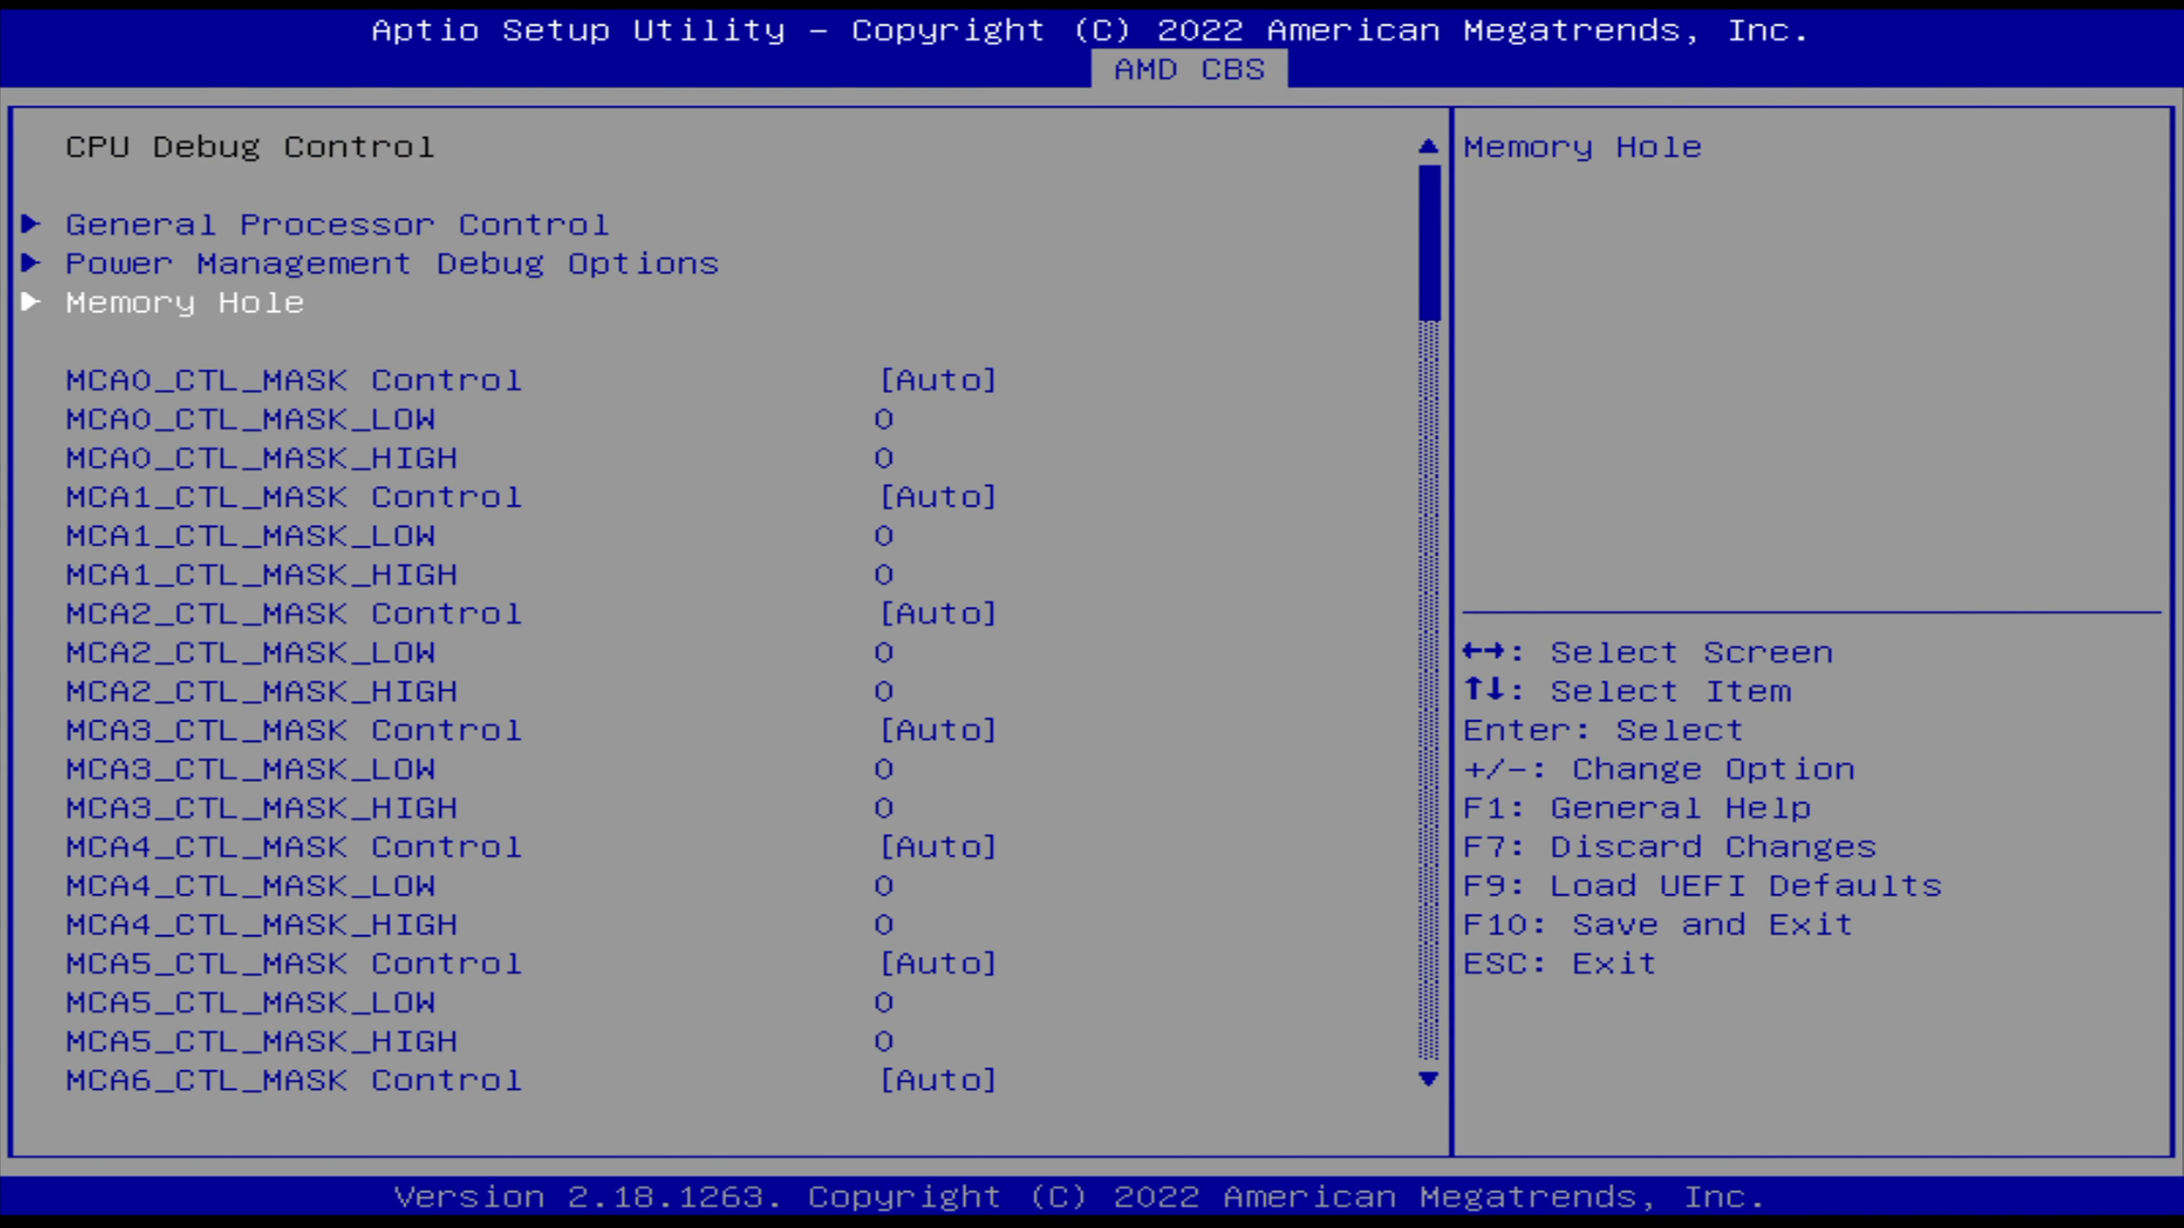Click the MCA0_CTL_MASK Control label

[x=294, y=380]
